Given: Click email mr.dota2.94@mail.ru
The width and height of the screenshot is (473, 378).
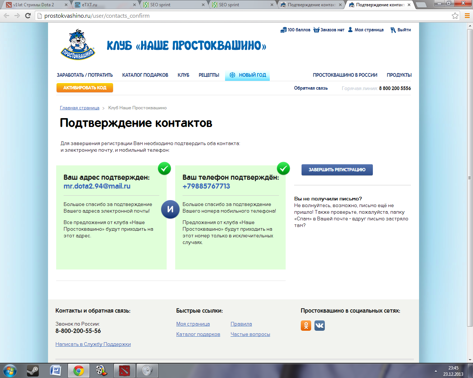Looking at the screenshot, I should pyautogui.click(x=97, y=186).
